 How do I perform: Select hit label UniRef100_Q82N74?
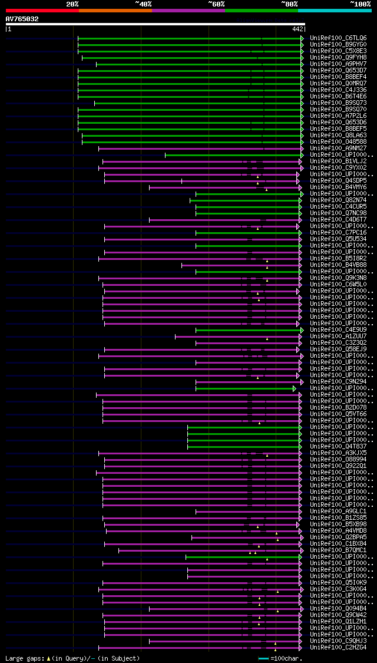tap(338, 200)
